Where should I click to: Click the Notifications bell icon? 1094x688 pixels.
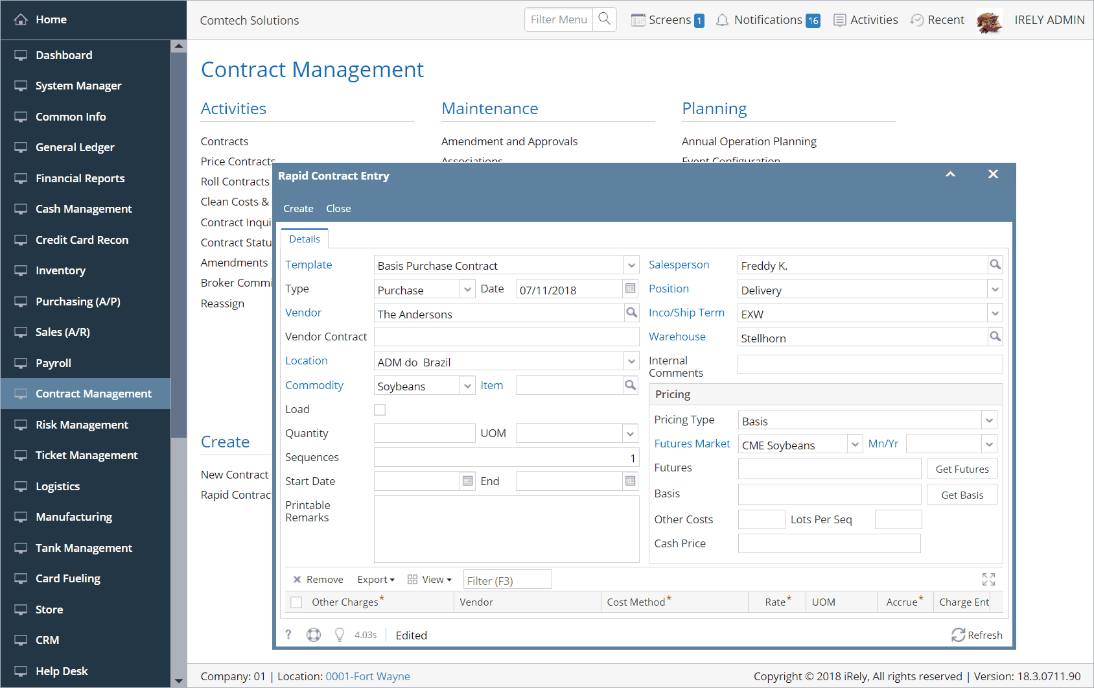[722, 20]
